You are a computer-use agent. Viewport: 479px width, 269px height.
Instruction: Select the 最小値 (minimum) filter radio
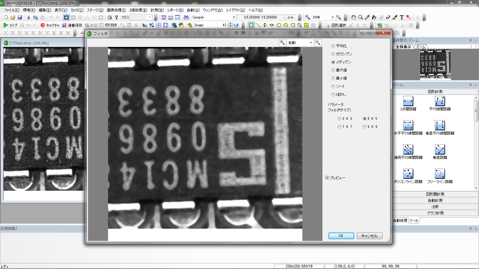[x=333, y=78]
